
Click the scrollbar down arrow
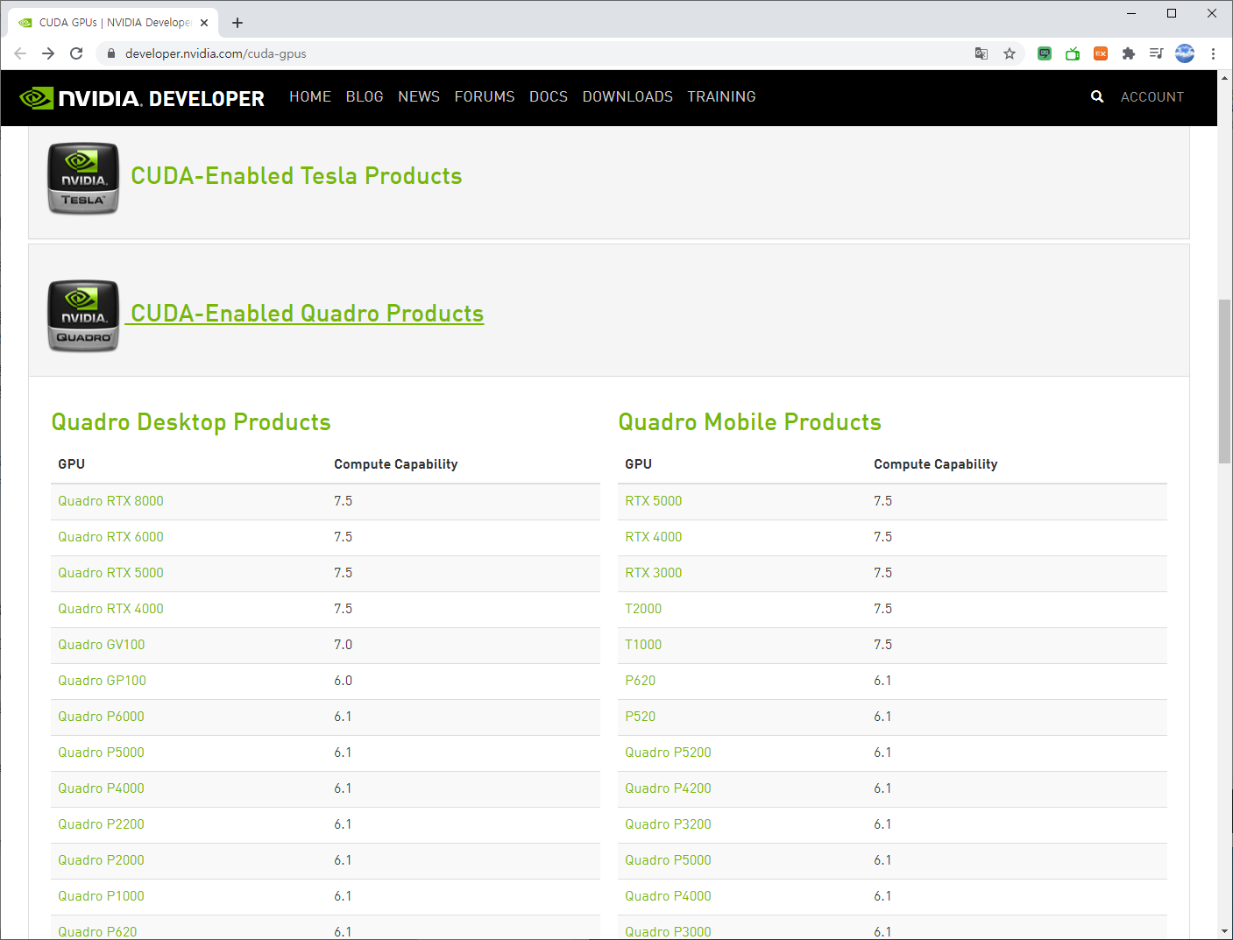tap(1224, 932)
